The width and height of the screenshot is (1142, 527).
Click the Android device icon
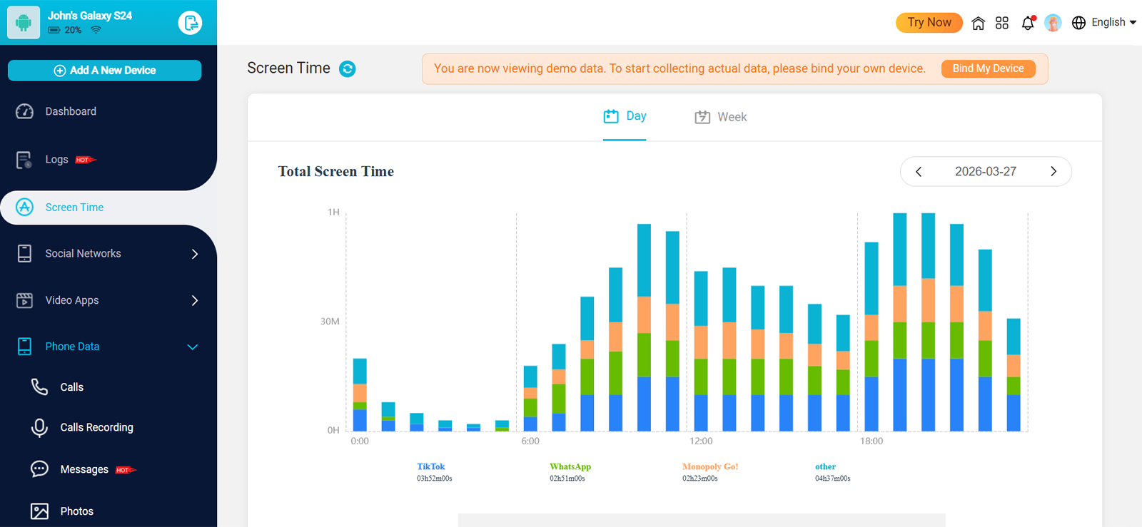[24, 23]
